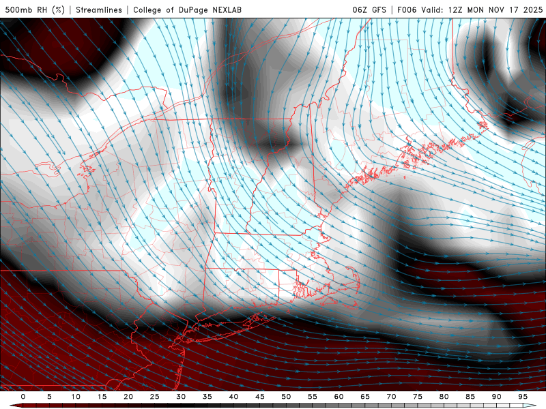Image resolution: width=546 pixels, height=409 pixels.
Task: Select the '15' label on the color scale
Action: [x=102, y=397]
